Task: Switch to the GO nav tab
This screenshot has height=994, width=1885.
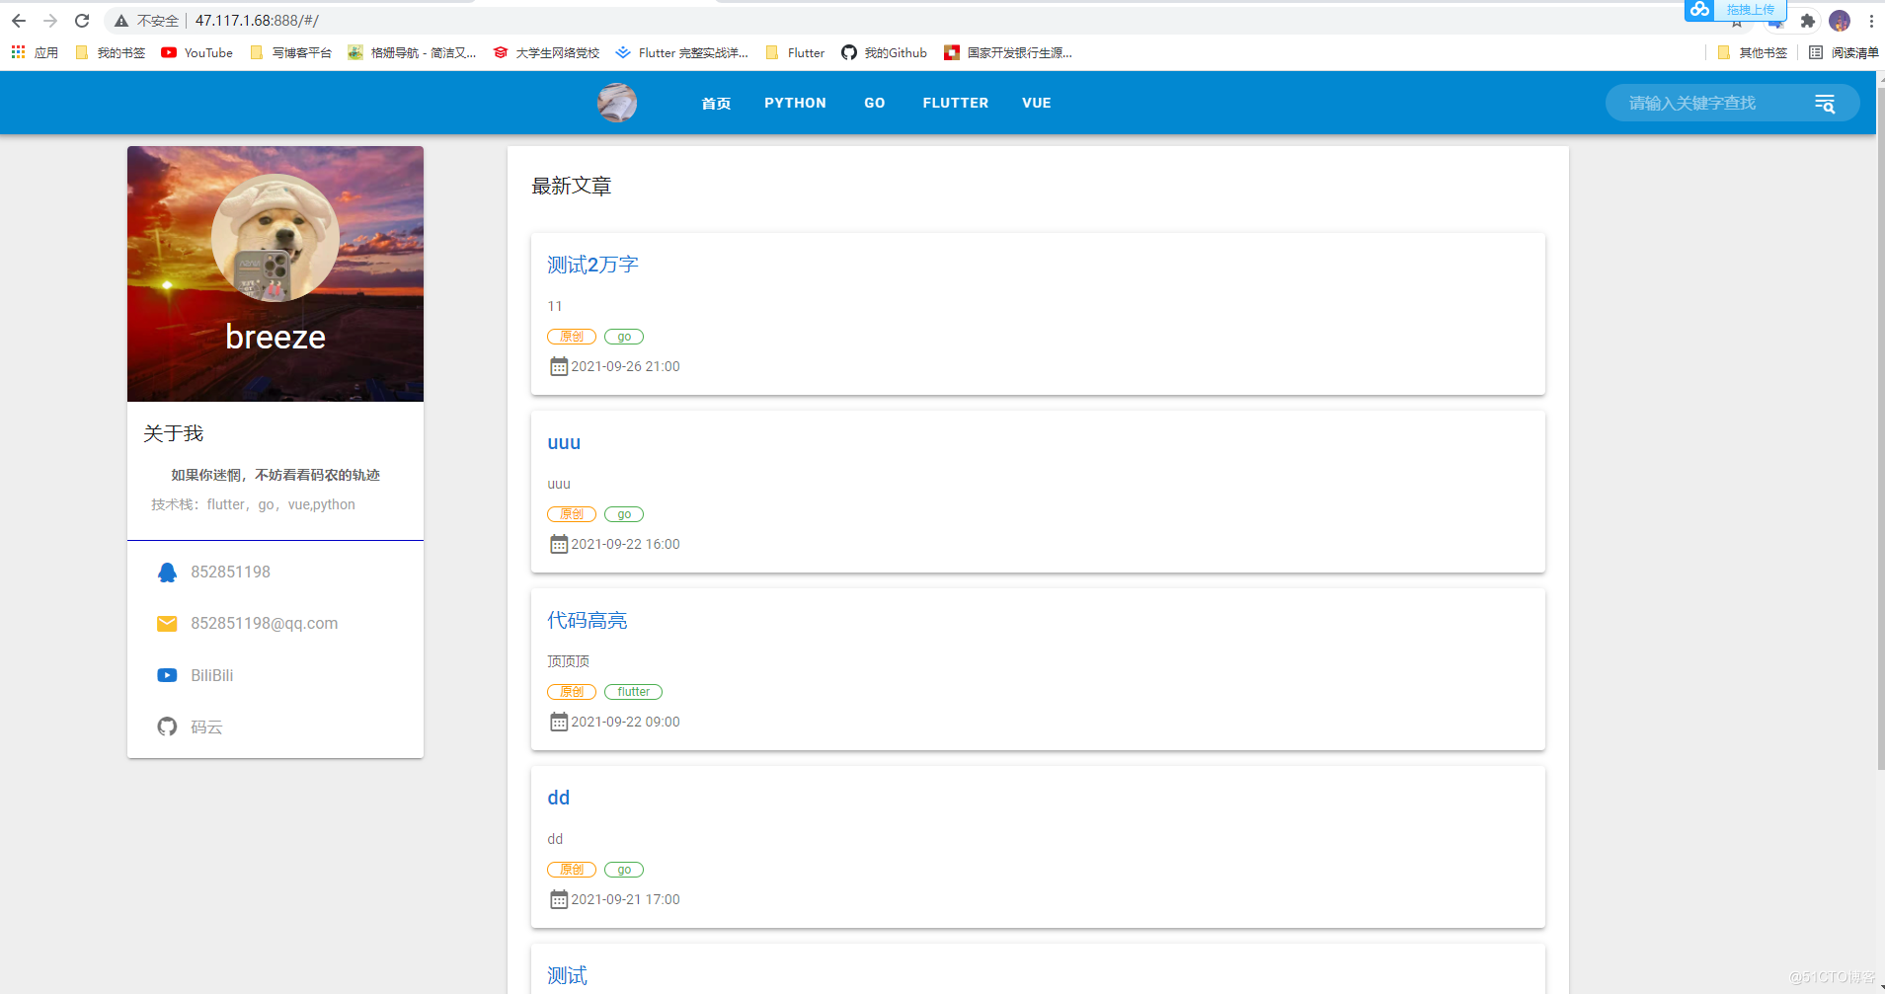Action: 875,103
